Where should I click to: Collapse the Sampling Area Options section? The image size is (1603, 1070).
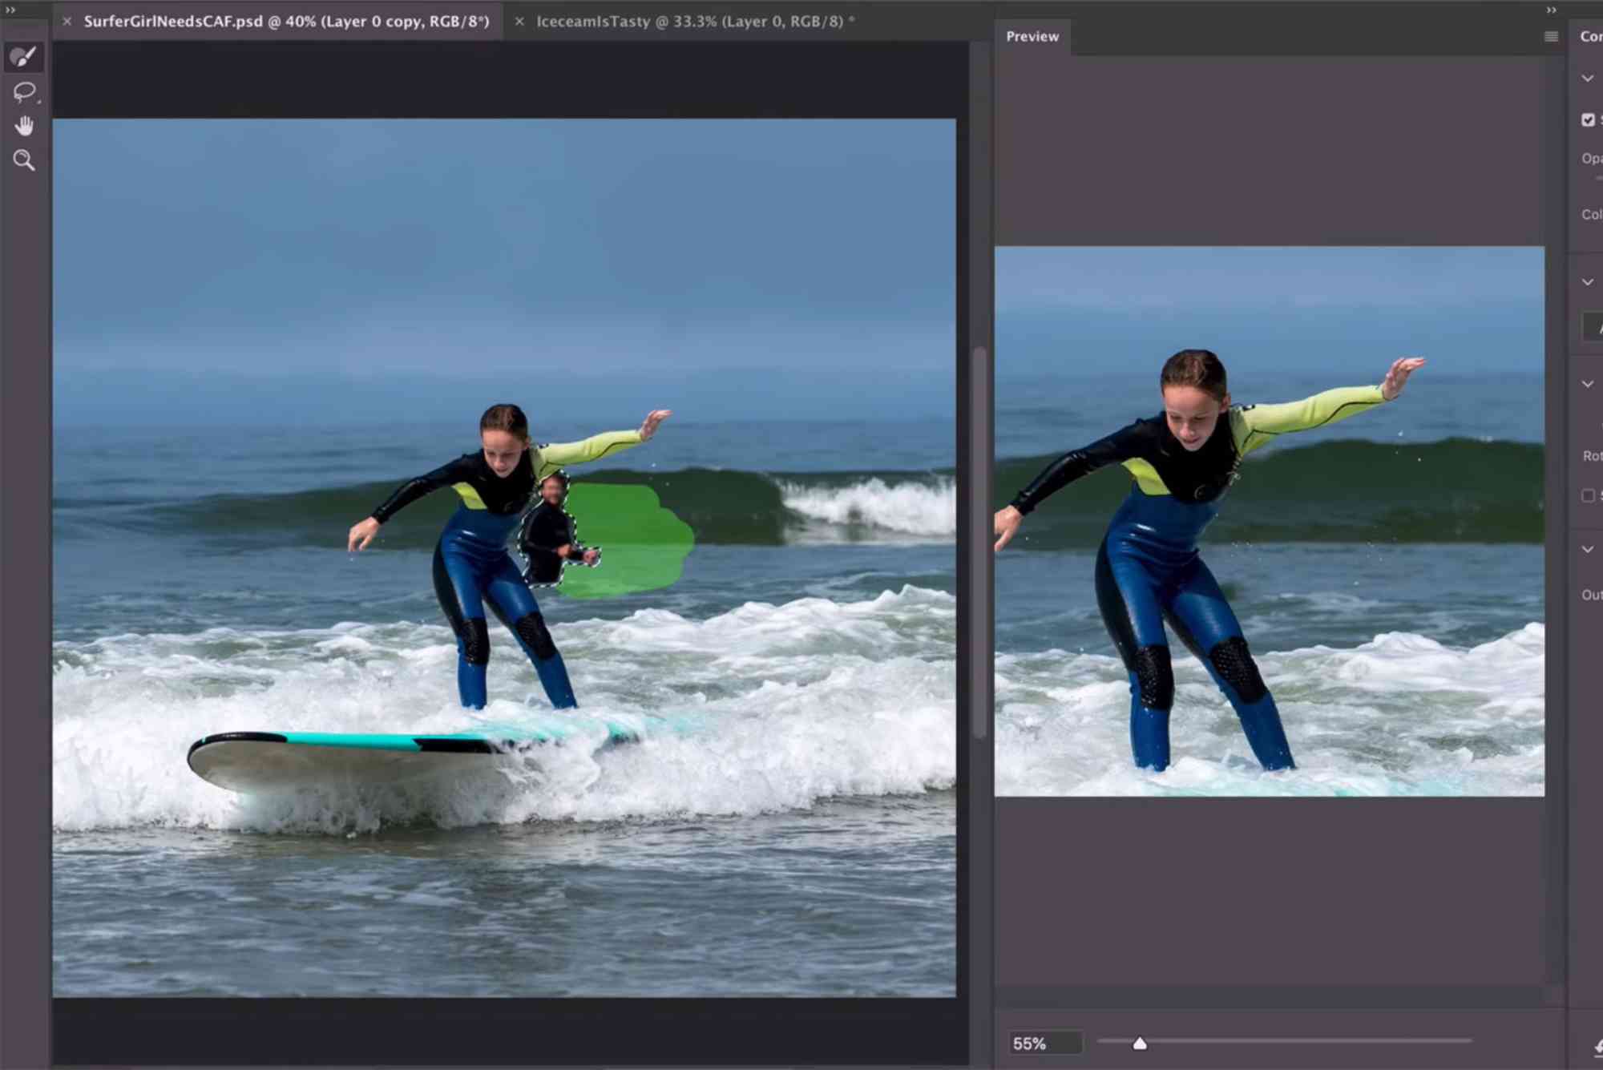[x=1587, y=281]
